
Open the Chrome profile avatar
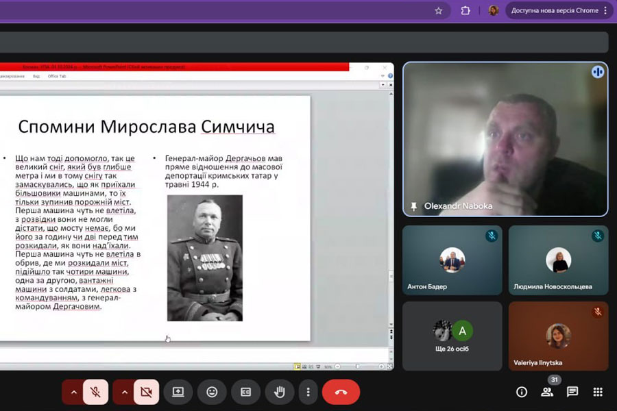[493, 11]
